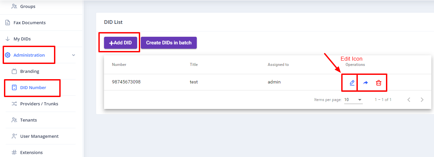Click the User Management icon
434x157 pixels.
pyautogui.click(x=14, y=136)
